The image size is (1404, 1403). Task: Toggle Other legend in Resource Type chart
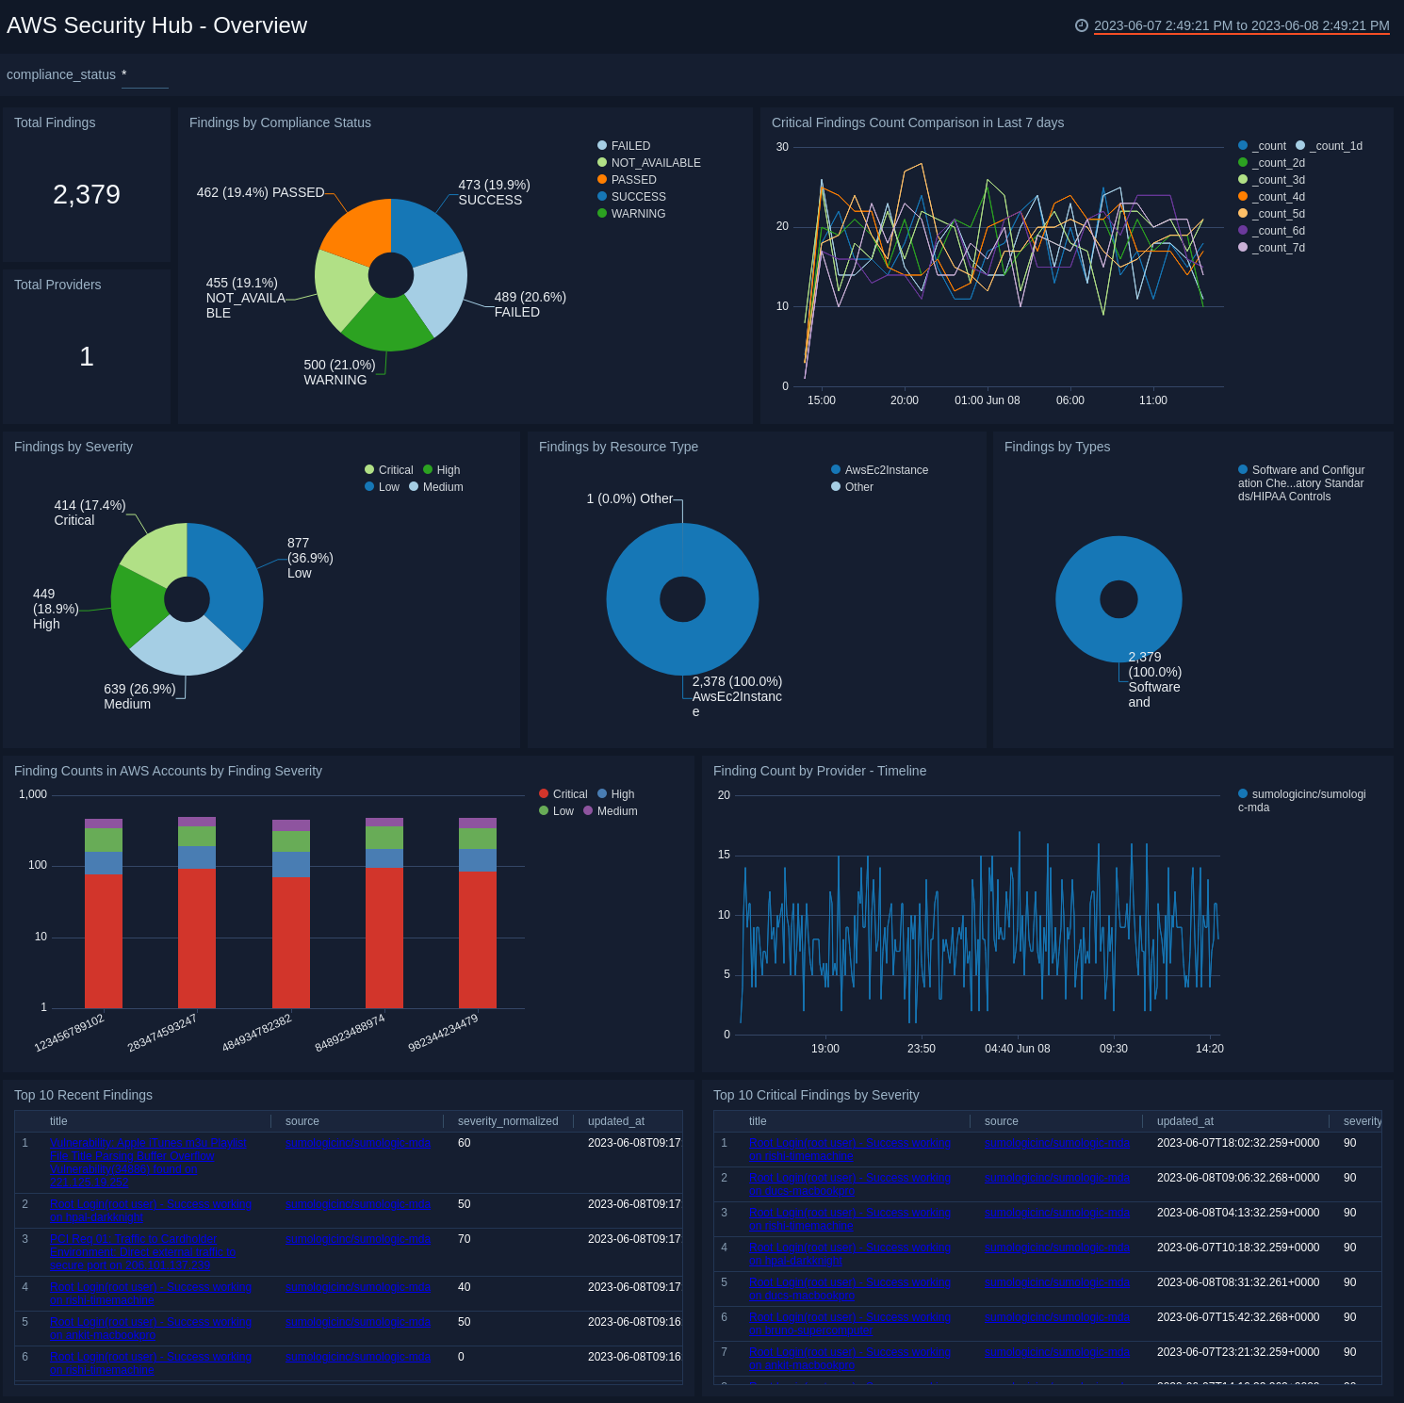click(x=852, y=487)
